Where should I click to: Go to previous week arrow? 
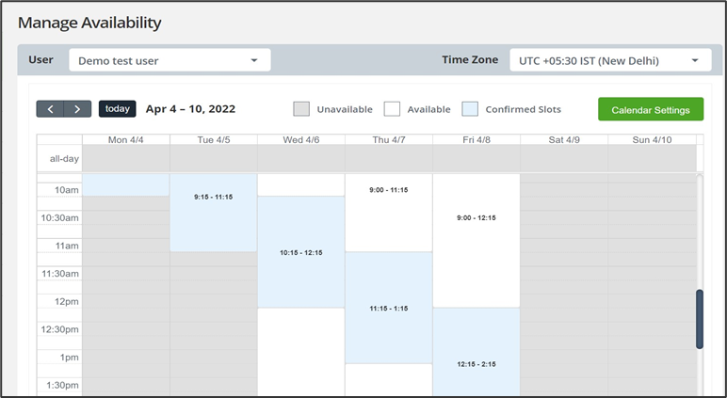point(50,109)
